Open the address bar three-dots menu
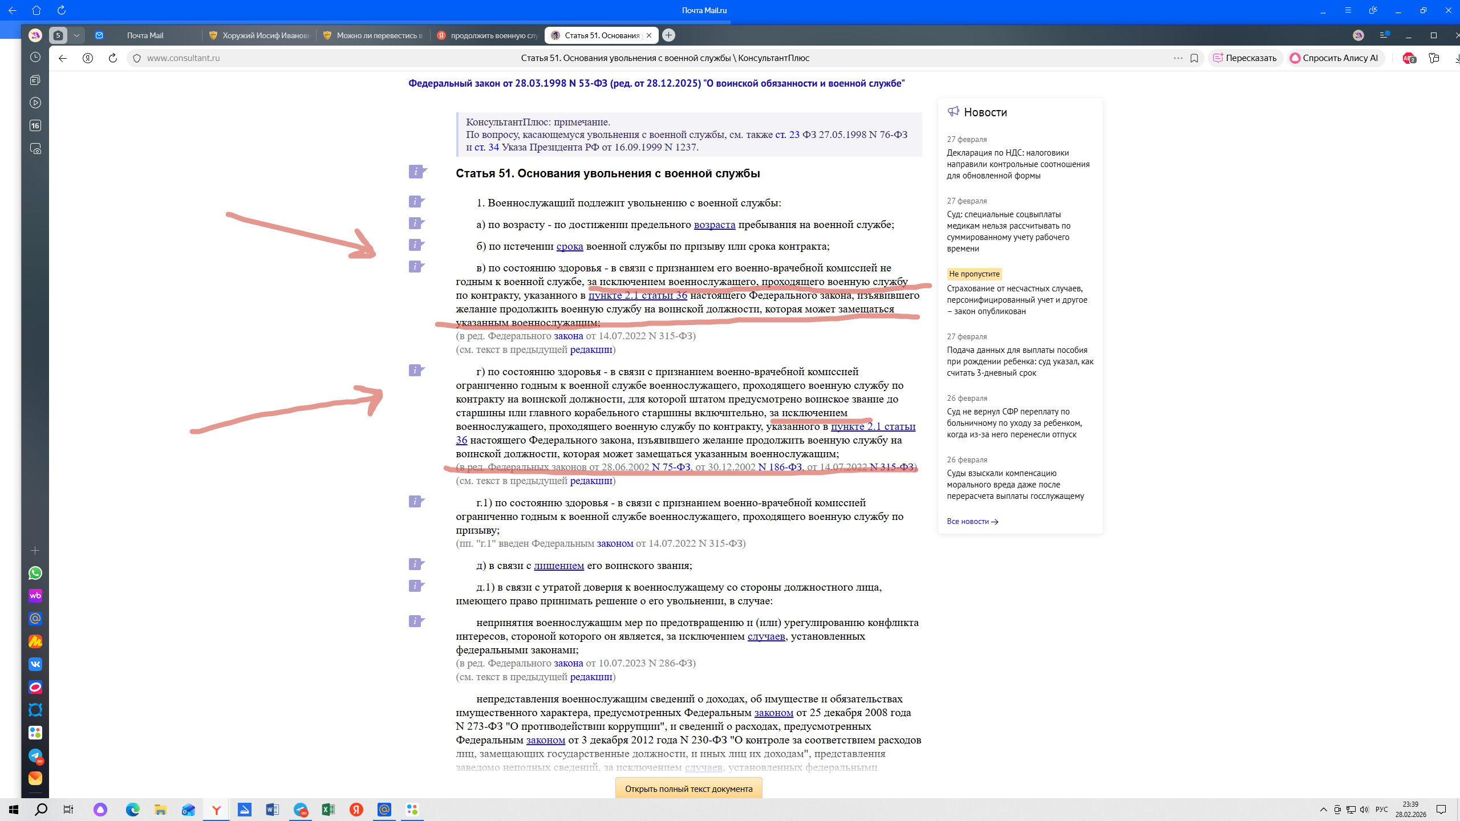This screenshot has height=821, width=1460. point(1178,58)
